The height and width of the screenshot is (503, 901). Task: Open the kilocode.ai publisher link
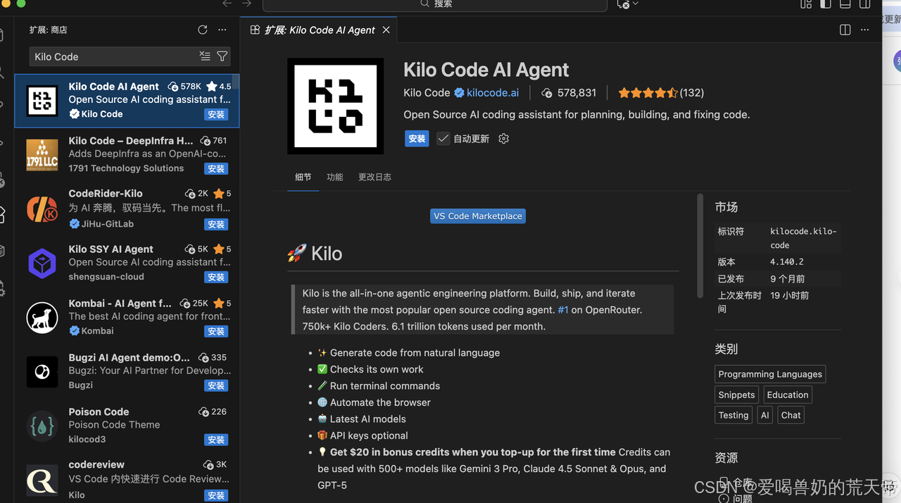click(x=493, y=92)
